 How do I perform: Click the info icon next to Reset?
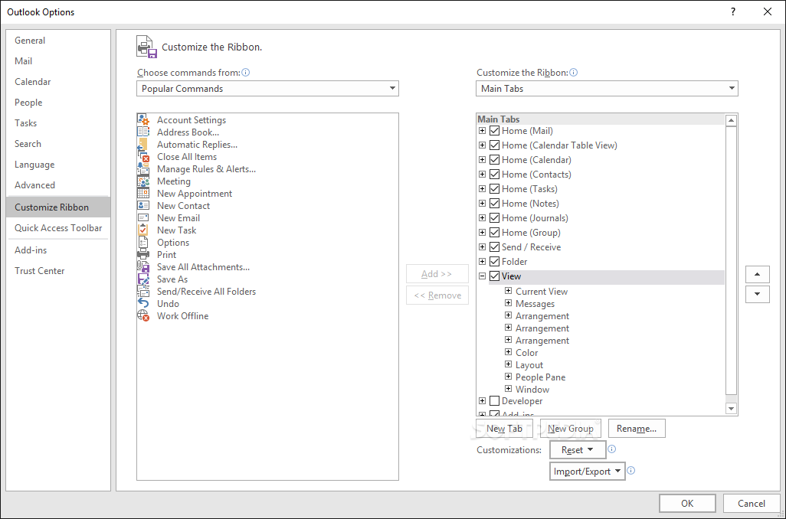pyautogui.click(x=611, y=449)
